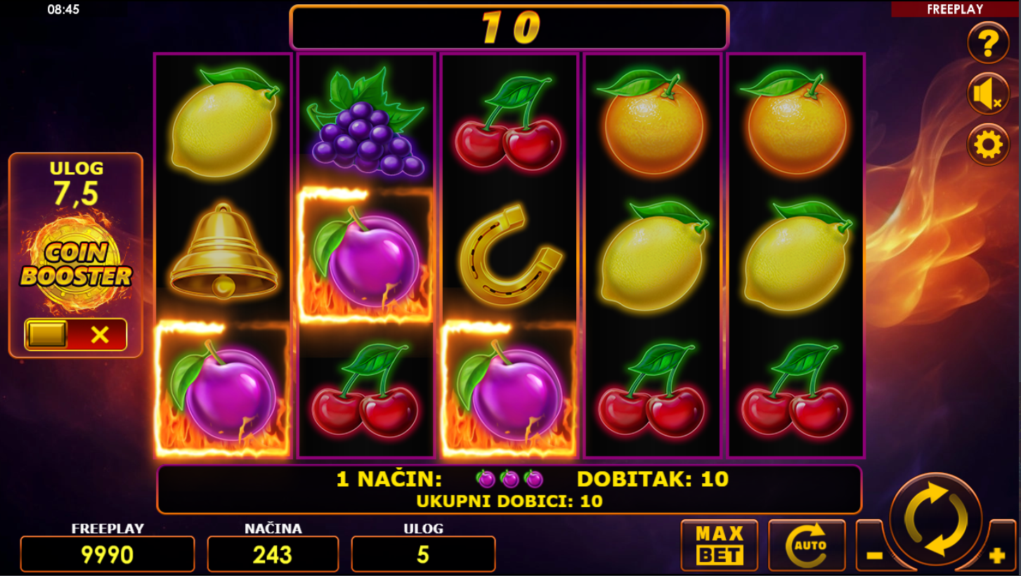The width and height of the screenshot is (1021, 576).
Task: Toggle the Coin Booster switch
Action: [x=76, y=334]
